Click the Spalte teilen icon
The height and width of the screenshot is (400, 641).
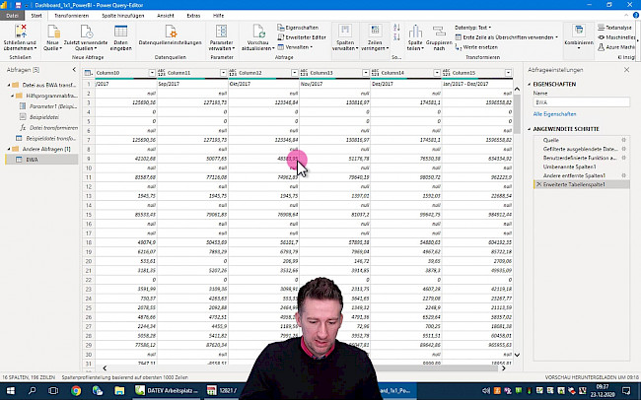click(x=415, y=39)
